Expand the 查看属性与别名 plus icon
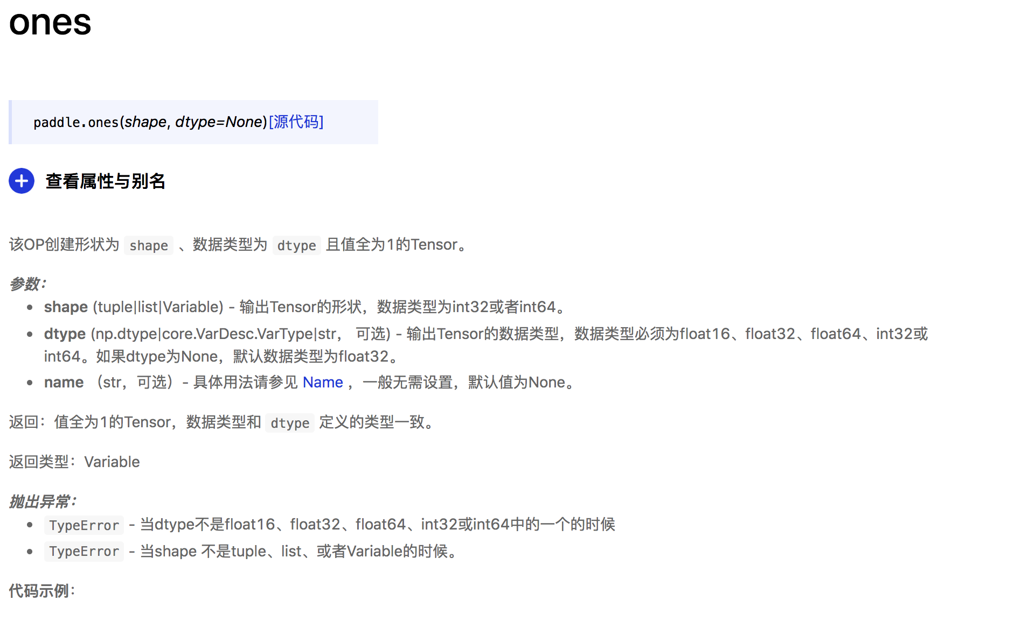 22,181
